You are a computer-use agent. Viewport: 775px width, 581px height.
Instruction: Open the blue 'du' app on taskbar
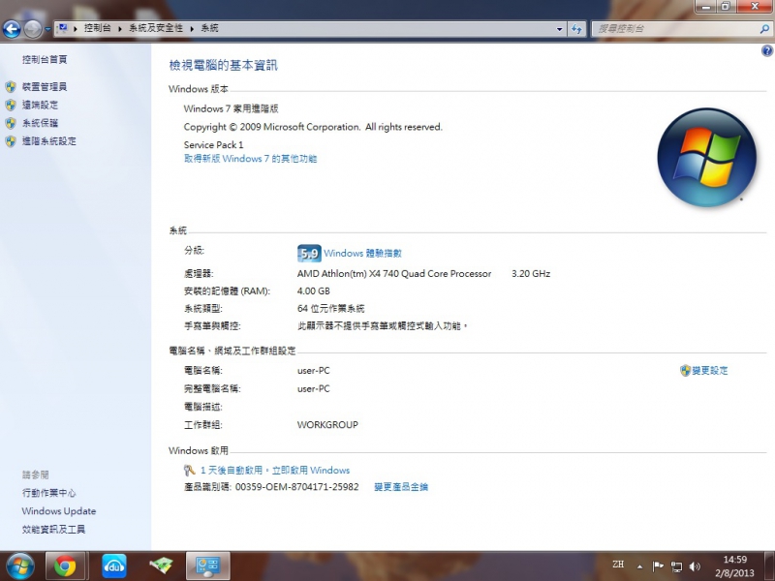[x=114, y=566]
